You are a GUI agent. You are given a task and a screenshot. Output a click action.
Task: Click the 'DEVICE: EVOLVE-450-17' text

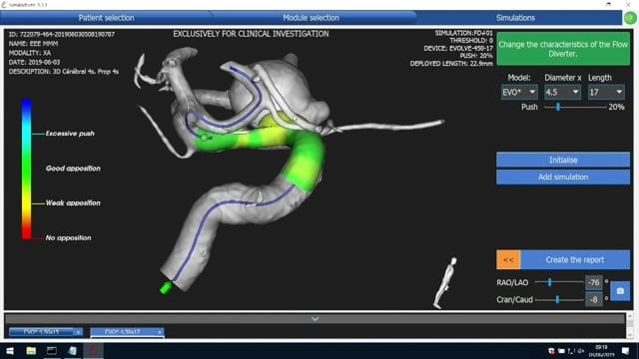click(458, 49)
